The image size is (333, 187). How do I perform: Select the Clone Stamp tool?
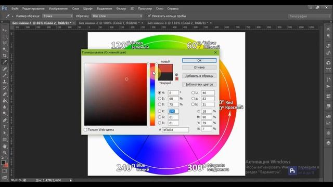click(5, 82)
